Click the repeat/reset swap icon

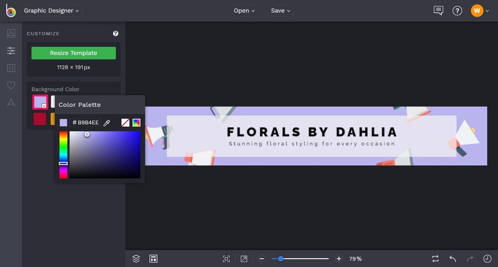435,259
